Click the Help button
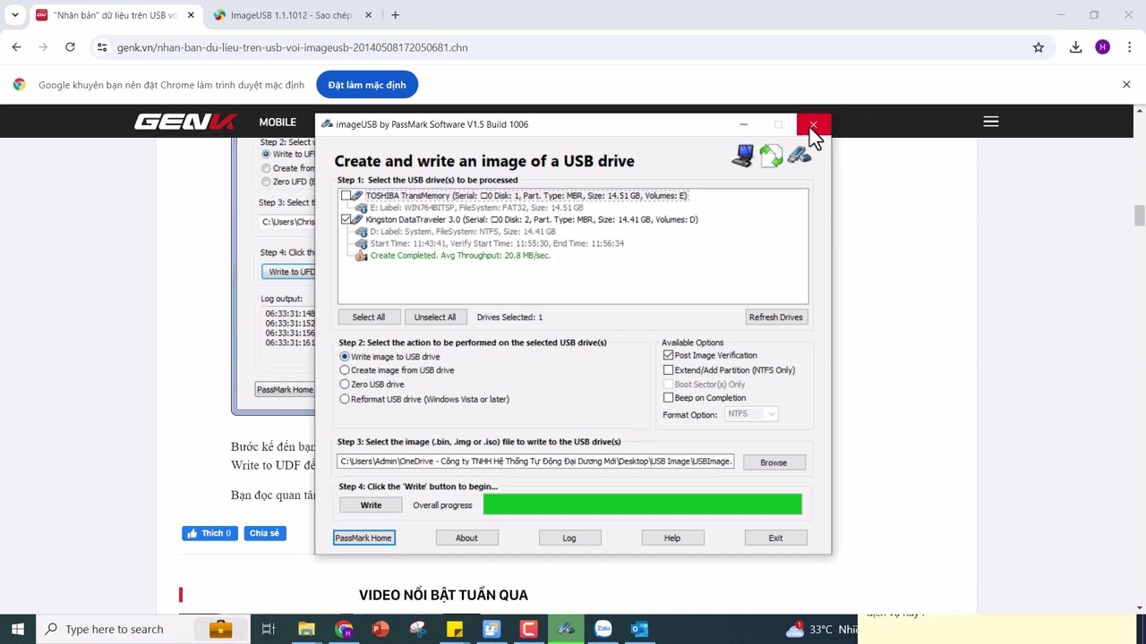This screenshot has height=644, width=1146. tap(672, 538)
